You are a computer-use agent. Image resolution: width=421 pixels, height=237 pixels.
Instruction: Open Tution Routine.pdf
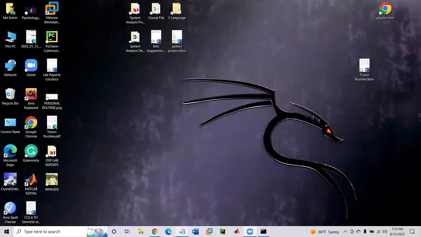[x=52, y=127]
